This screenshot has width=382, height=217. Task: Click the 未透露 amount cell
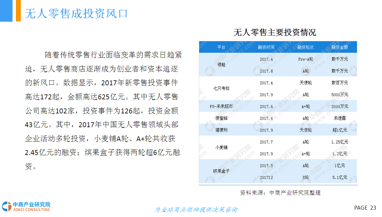[x=340, y=118]
